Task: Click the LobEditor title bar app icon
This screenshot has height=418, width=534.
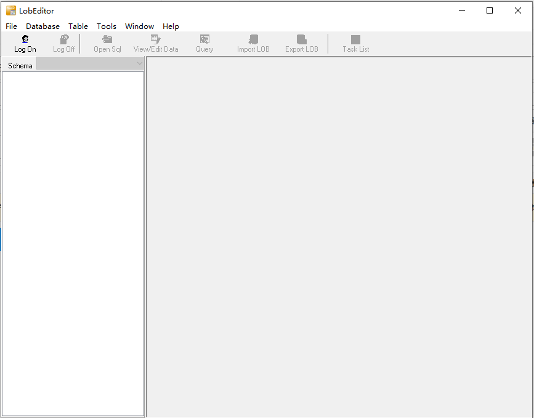Action: pyautogui.click(x=11, y=10)
